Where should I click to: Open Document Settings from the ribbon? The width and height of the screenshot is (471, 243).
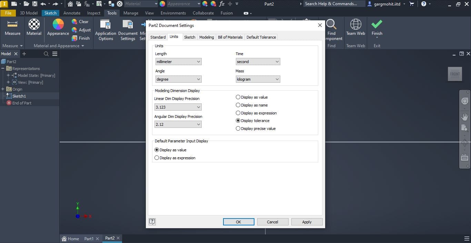tap(128, 30)
